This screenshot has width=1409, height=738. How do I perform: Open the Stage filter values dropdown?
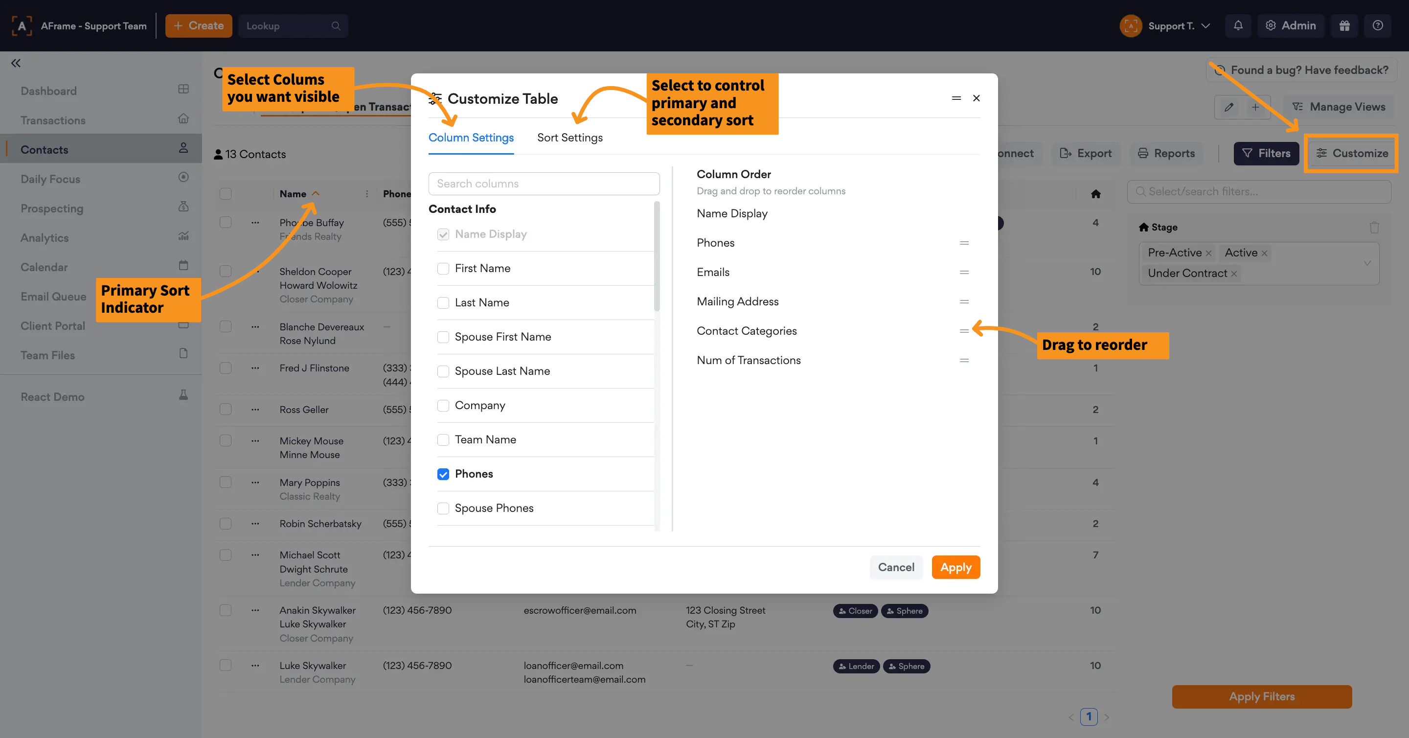pos(1367,263)
